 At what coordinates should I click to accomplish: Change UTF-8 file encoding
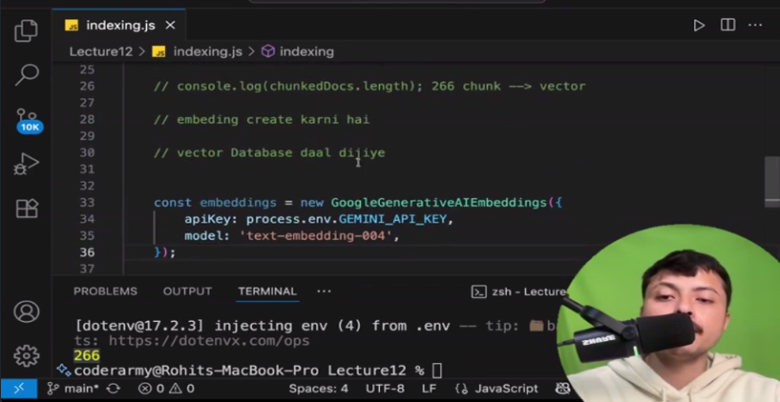385,389
